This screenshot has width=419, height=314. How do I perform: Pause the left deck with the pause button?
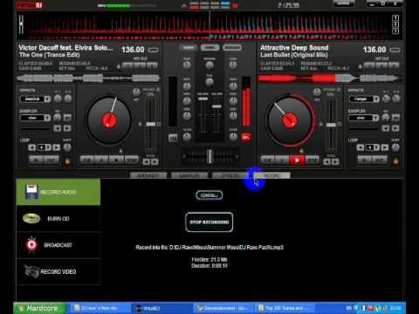(x=101, y=160)
